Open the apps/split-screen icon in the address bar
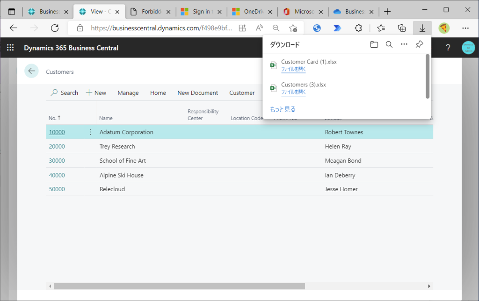This screenshot has width=479, height=301. 242,28
